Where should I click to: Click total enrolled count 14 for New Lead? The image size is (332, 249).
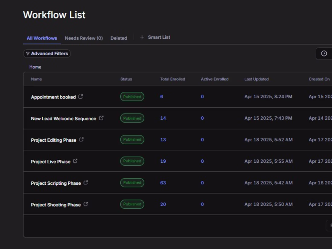(163, 118)
